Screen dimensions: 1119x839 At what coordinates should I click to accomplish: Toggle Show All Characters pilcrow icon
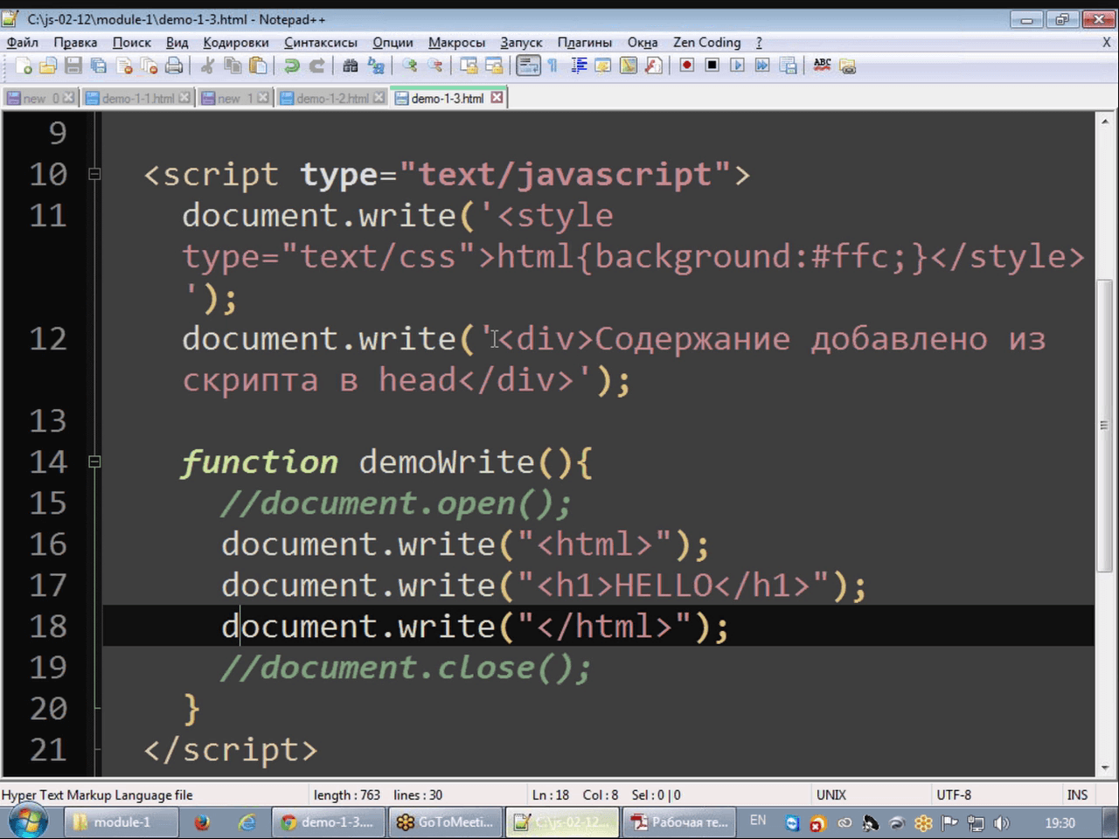(x=553, y=66)
